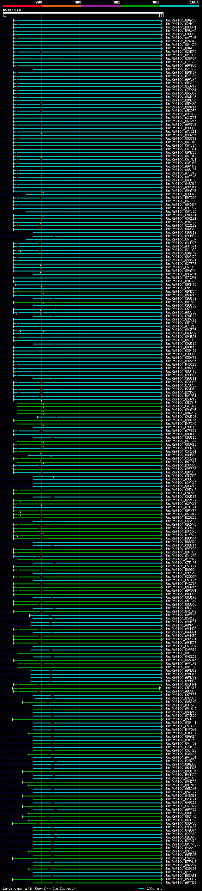Screen dimensions: 202x891
Task: Open hit UniRef100_B0I531
Action: (x=181, y=396)
